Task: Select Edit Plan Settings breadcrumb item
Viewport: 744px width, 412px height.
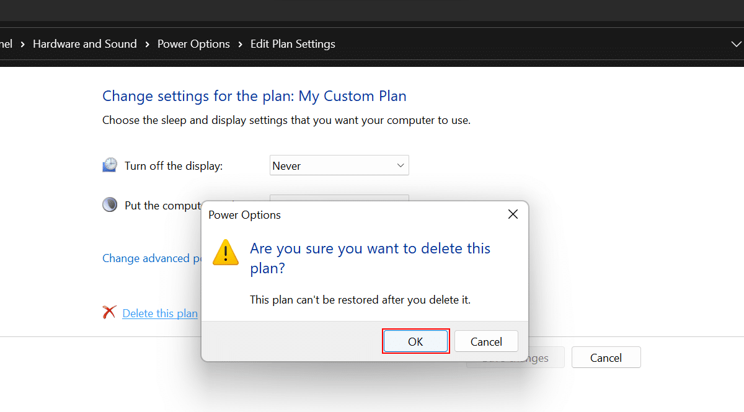Action: 293,44
